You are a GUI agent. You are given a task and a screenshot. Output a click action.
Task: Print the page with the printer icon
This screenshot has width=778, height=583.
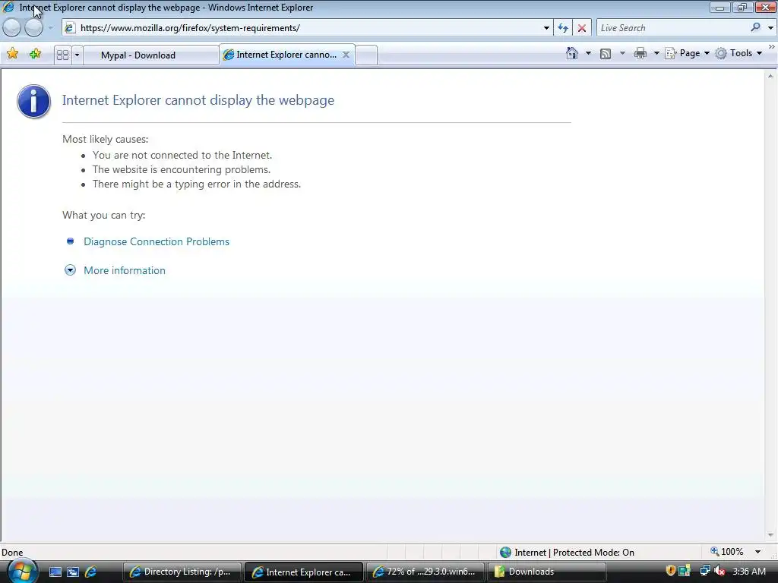coord(640,53)
